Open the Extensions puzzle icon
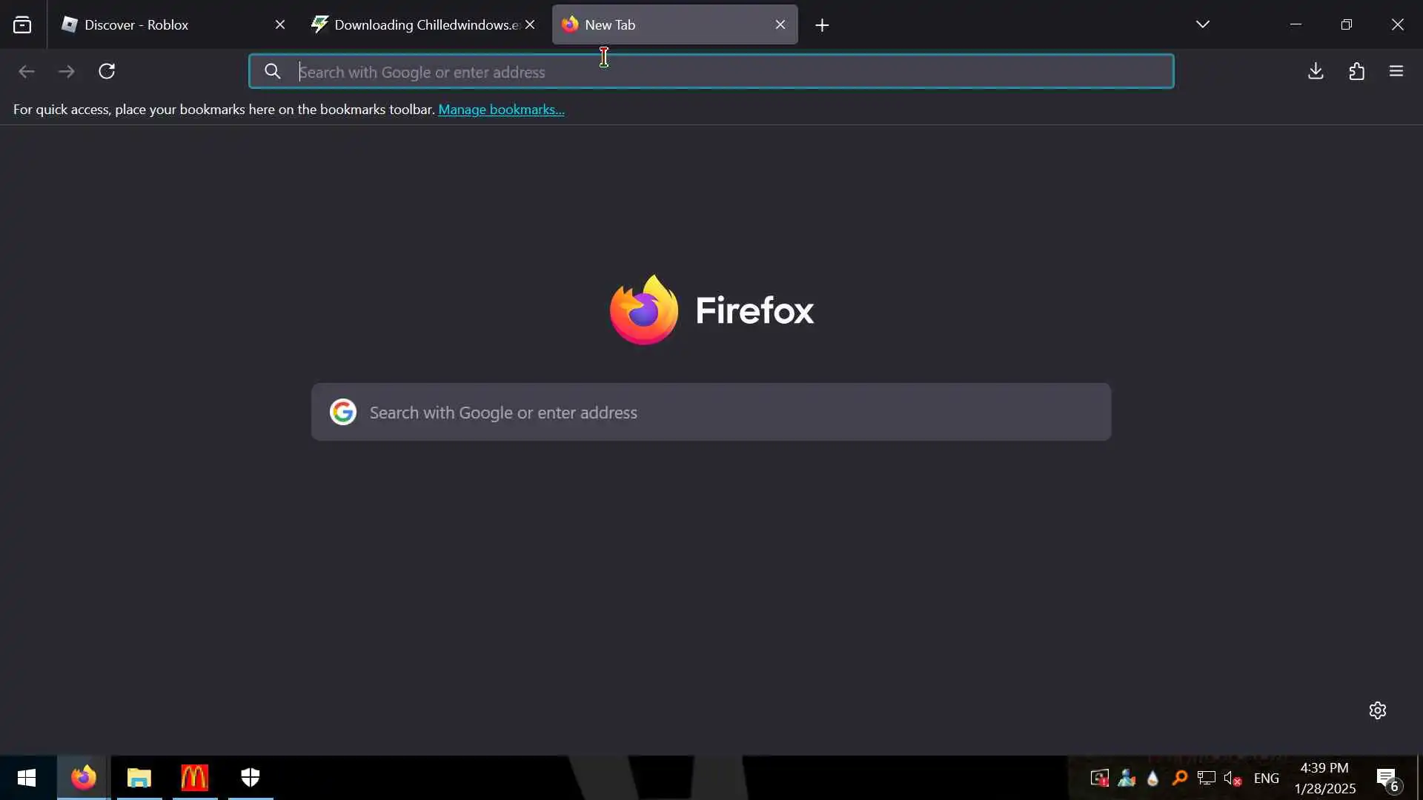Image resolution: width=1423 pixels, height=800 pixels. click(x=1356, y=71)
